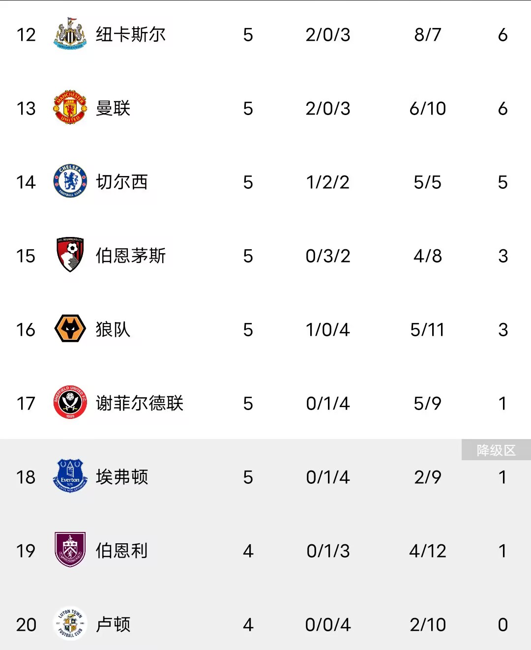
Task: Tap the Burnley club crest
Action: pos(70,550)
